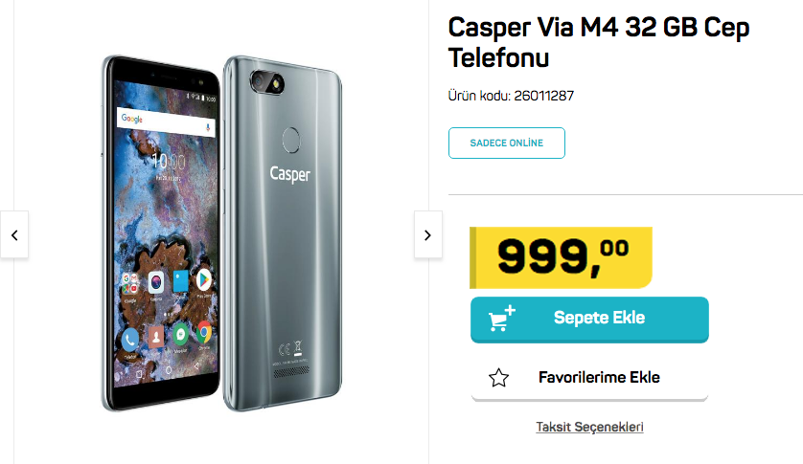Select the Favorilerime Ekle text
803x464 pixels.
coord(599,378)
